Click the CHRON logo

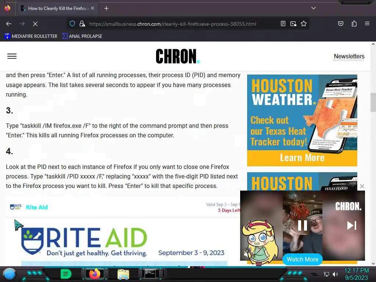[178, 56]
